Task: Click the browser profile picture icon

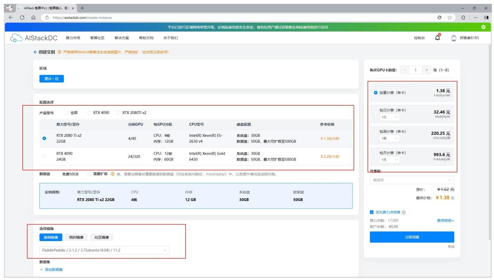Action: [9, 8]
